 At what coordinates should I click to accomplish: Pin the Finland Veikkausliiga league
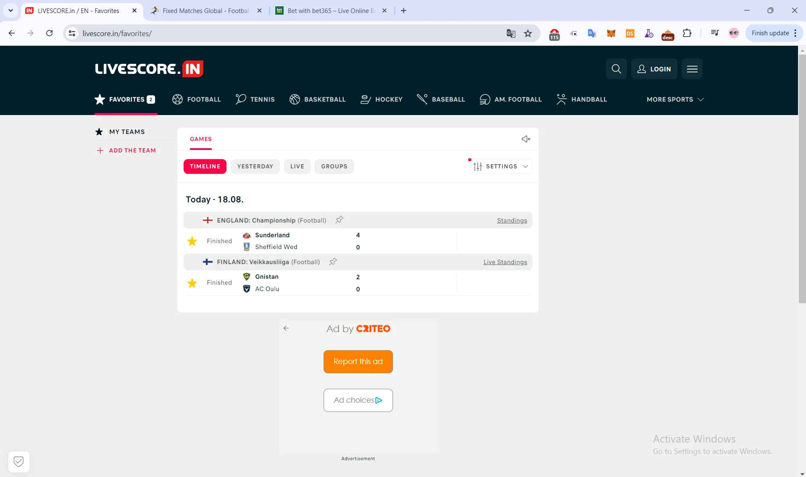333,262
